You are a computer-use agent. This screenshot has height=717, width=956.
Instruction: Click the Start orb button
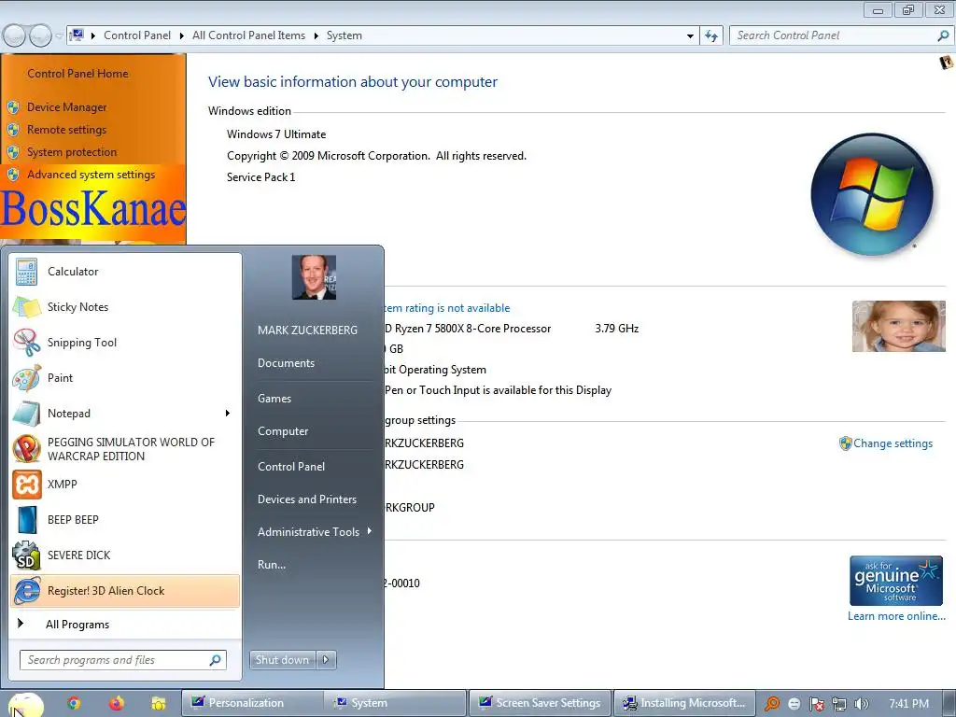pos(25,704)
